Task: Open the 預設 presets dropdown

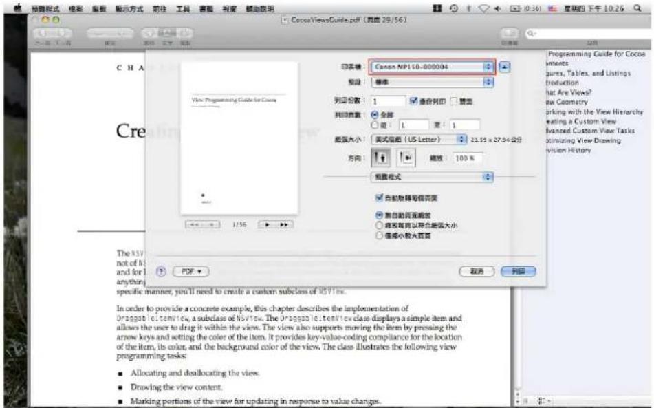Action: click(x=432, y=82)
